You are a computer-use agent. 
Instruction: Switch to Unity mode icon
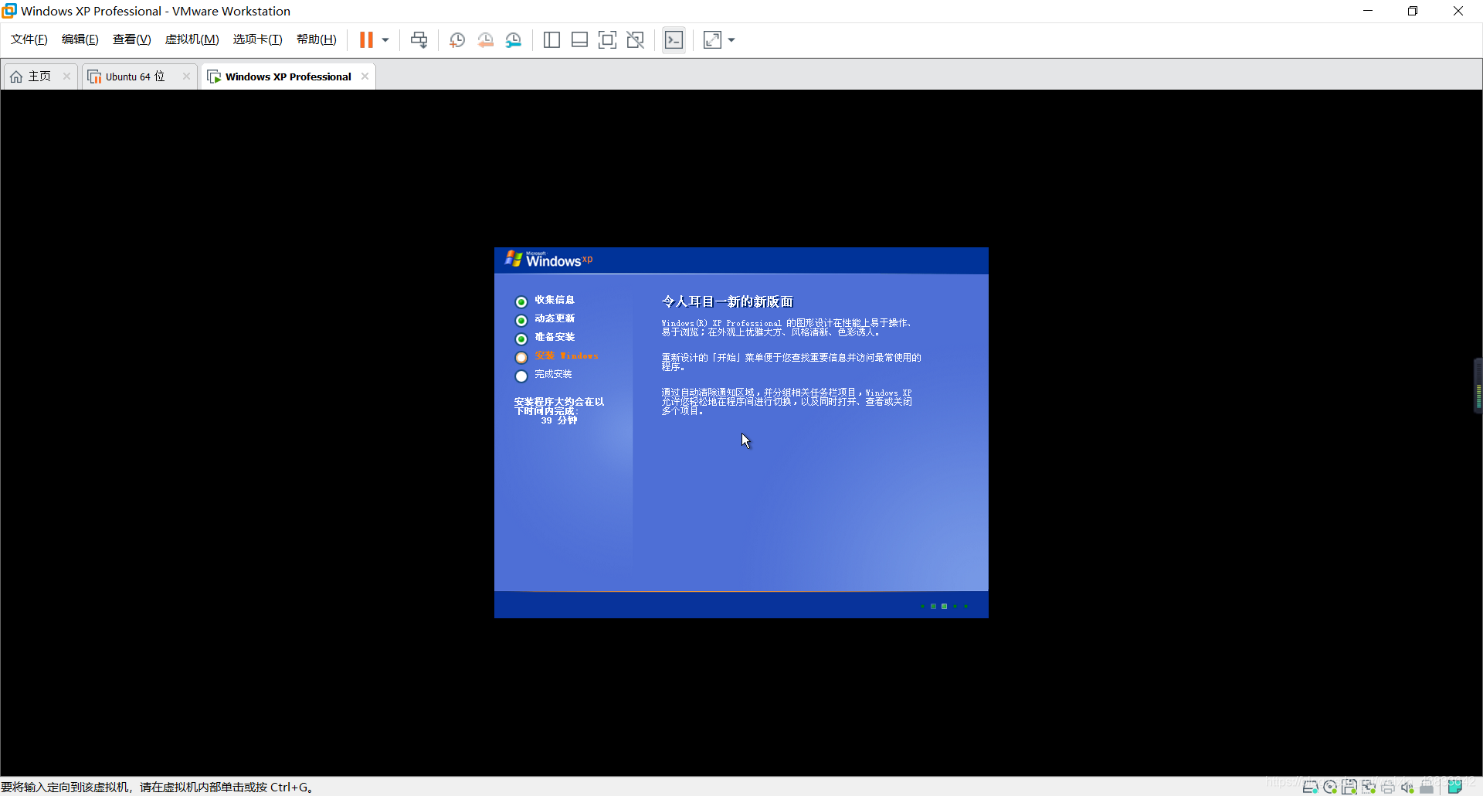point(635,40)
